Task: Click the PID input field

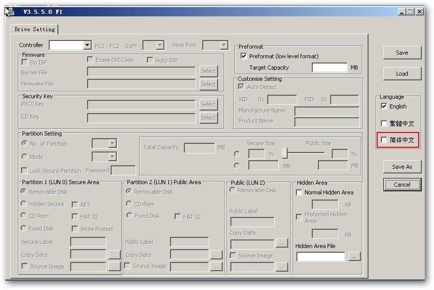Action: pyautogui.click(x=344, y=100)
